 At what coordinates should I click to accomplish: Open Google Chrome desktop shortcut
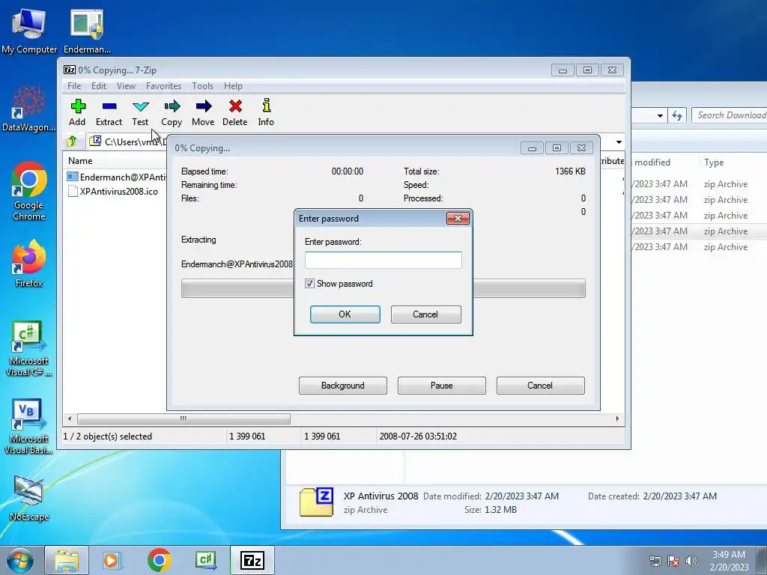(x=29, y=191)
